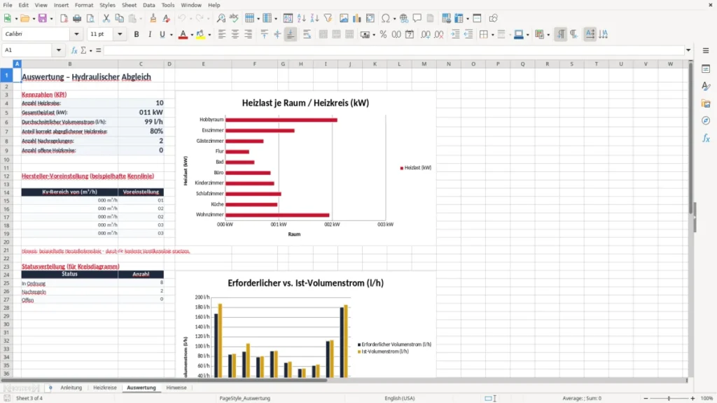
Task: Toggle Center Horizontally alignment
Action: [235, 34]
